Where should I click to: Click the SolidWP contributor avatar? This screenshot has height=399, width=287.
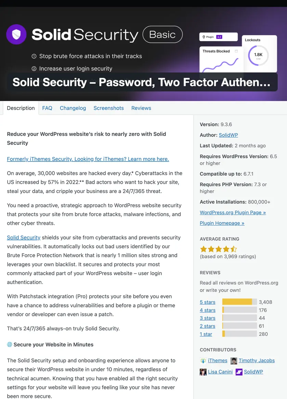pyautogui.click(x=238, y=372)
